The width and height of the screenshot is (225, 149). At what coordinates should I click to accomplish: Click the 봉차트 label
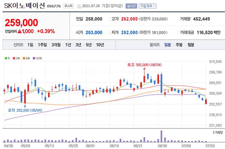[x=155, y=45]
